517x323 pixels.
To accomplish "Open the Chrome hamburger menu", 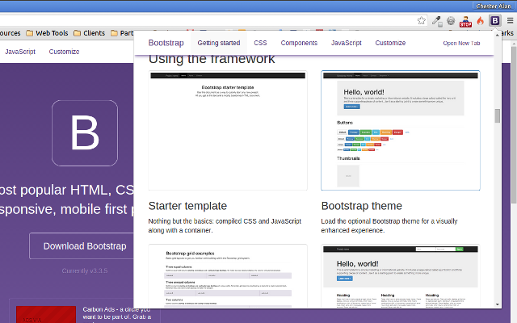I will [x=510, y=21].
